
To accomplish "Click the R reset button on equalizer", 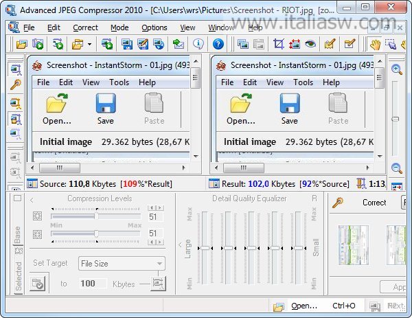I will [314, 198].
